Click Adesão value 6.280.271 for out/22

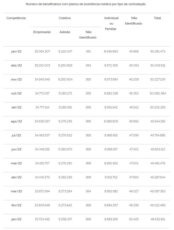pyautogui.click(x=65, y=93)
